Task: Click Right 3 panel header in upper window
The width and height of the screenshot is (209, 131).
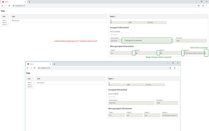Action: pyautogui.click(x=158, y=17)
